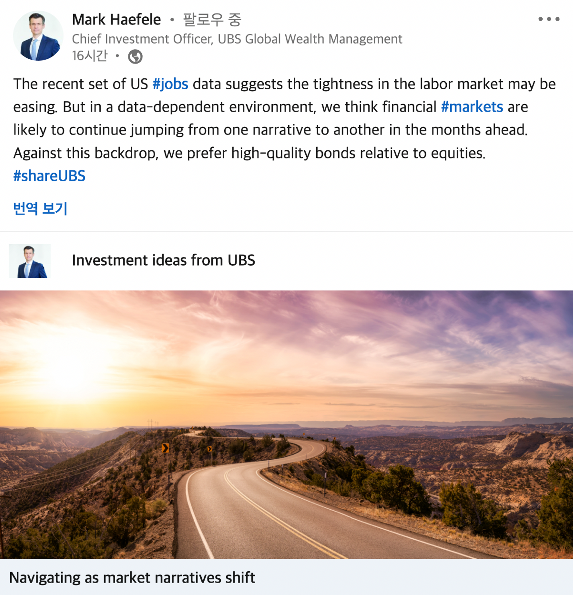This screenshot has width=573, height=595.
Task: Open the Investment ideas from UBS newsletter title
Action: (163, 260)
